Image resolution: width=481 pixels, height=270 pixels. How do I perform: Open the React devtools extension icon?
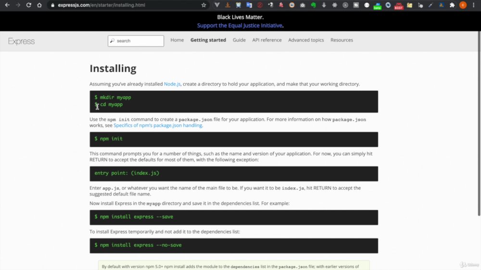tap(335, 5)
